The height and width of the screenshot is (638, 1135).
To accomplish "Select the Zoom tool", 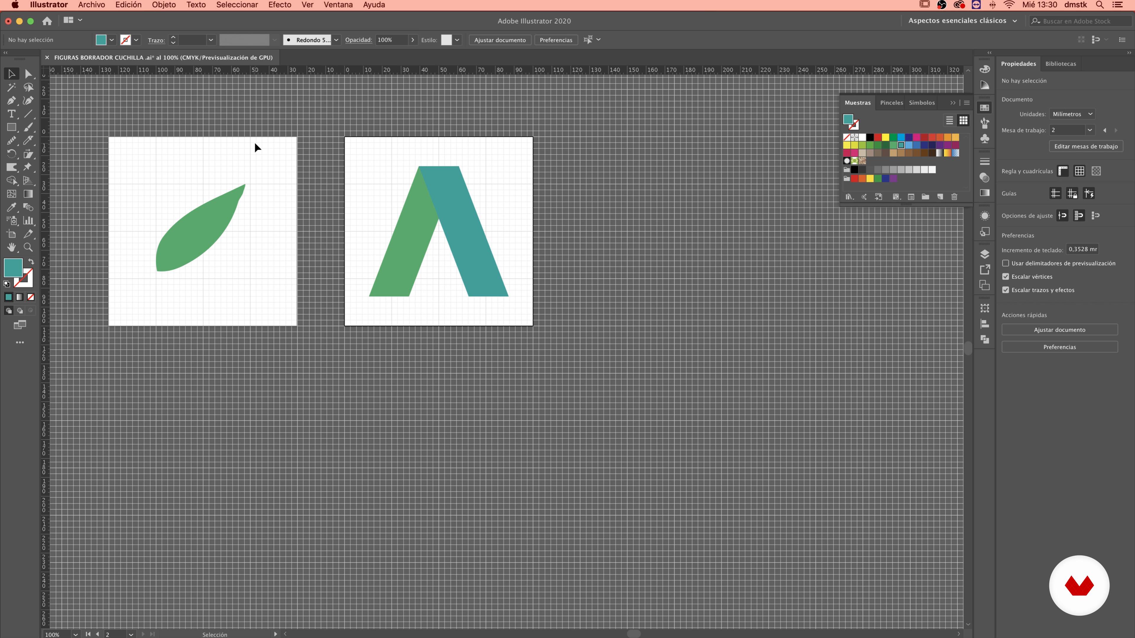I will (x=28, y=247).
